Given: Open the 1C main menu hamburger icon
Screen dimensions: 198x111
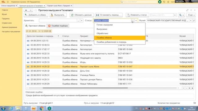Looking at the screenshot, I should 8,2.
